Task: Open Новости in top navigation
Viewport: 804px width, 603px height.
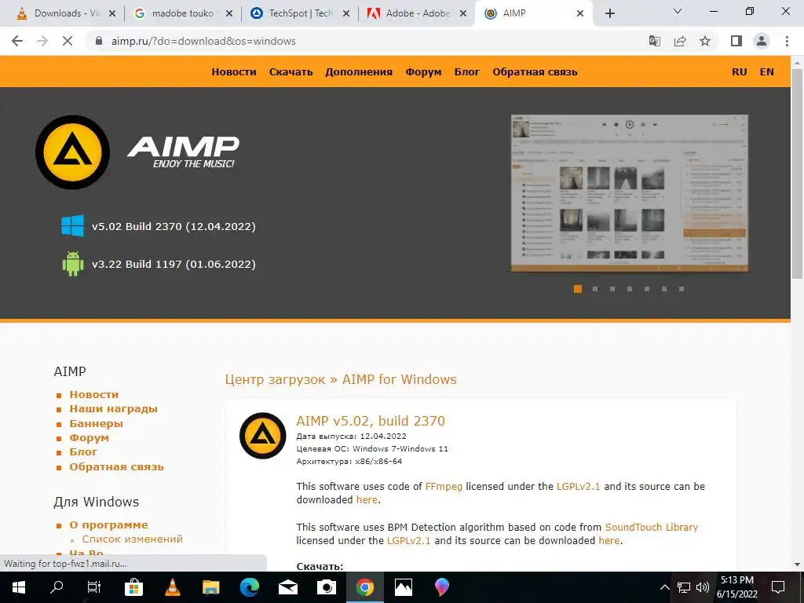Action: tap(234, 71)
